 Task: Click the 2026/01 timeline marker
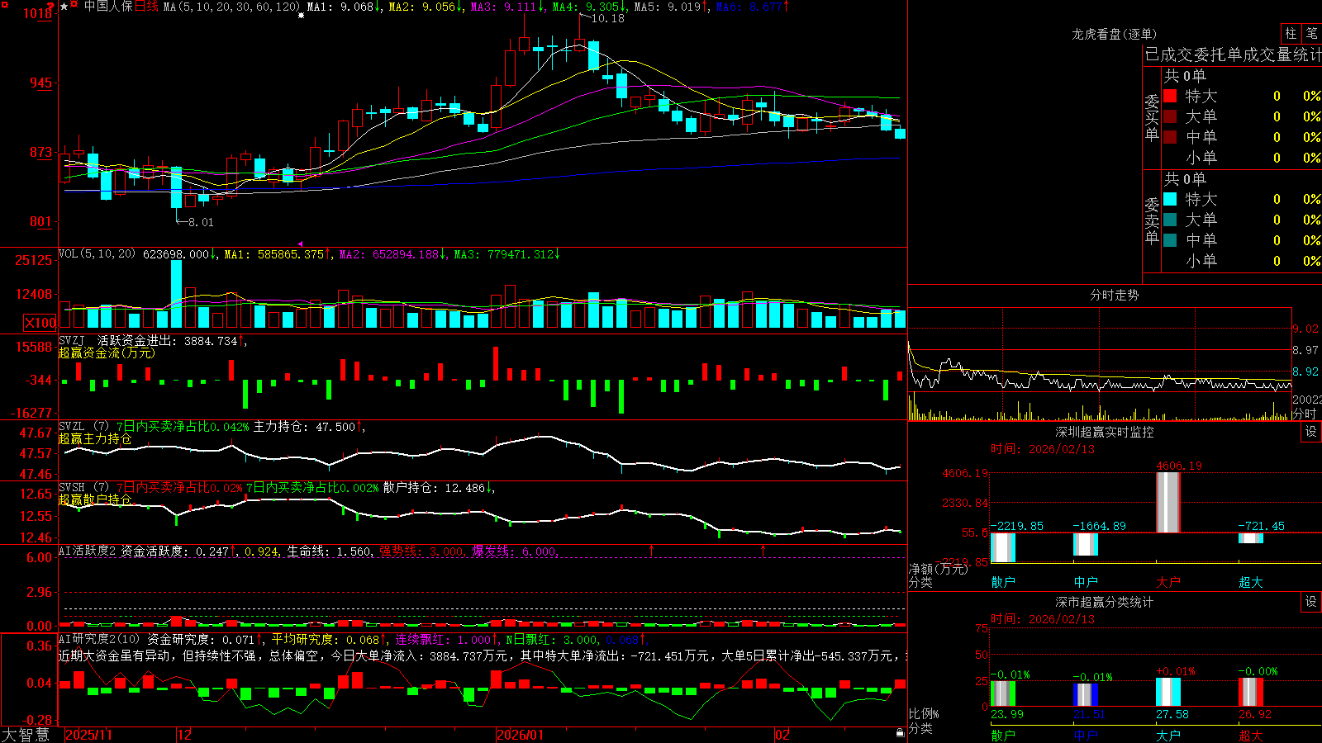pos(520,735)
